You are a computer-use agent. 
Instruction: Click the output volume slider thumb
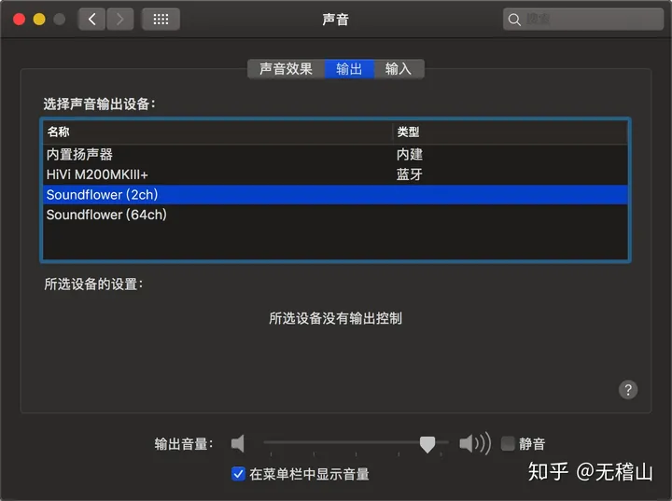point(427,444)
